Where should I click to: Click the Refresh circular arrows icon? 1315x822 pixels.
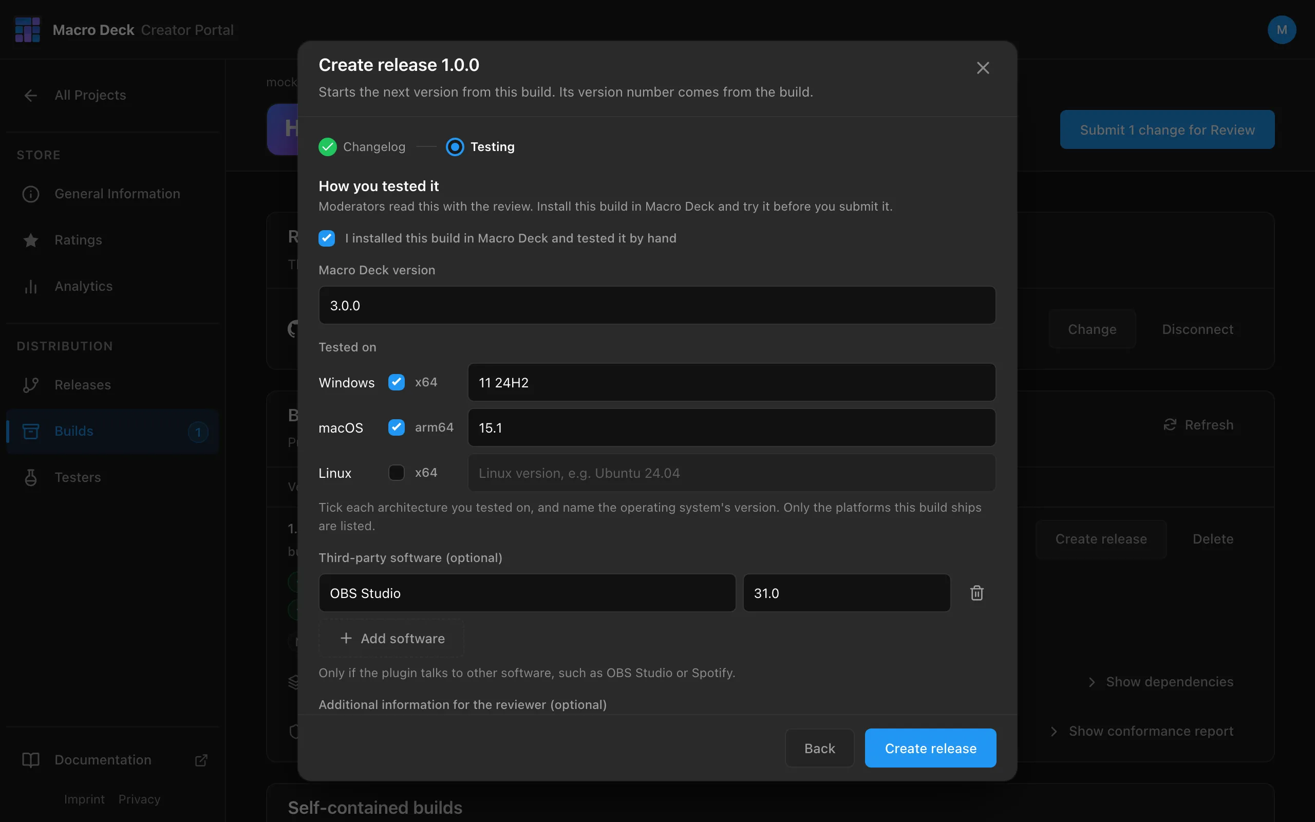(x=1169, y=424)
